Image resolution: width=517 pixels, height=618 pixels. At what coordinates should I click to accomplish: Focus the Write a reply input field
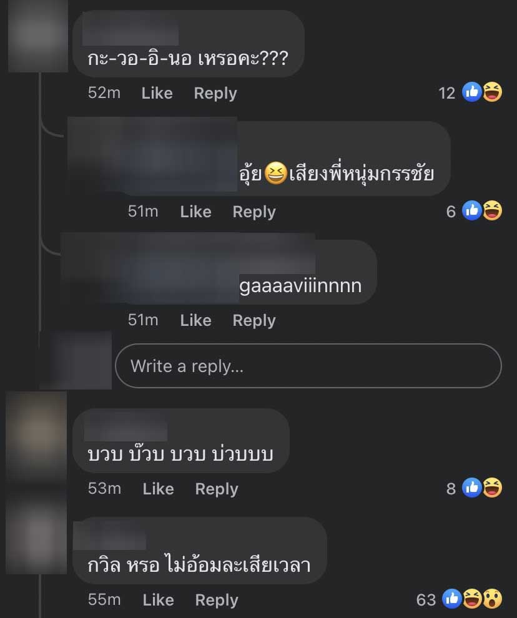tap(308, 366)
